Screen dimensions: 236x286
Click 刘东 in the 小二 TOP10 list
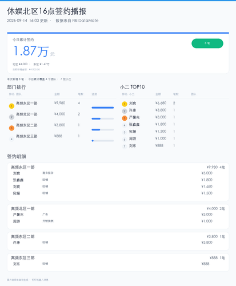tap(133, 146)
